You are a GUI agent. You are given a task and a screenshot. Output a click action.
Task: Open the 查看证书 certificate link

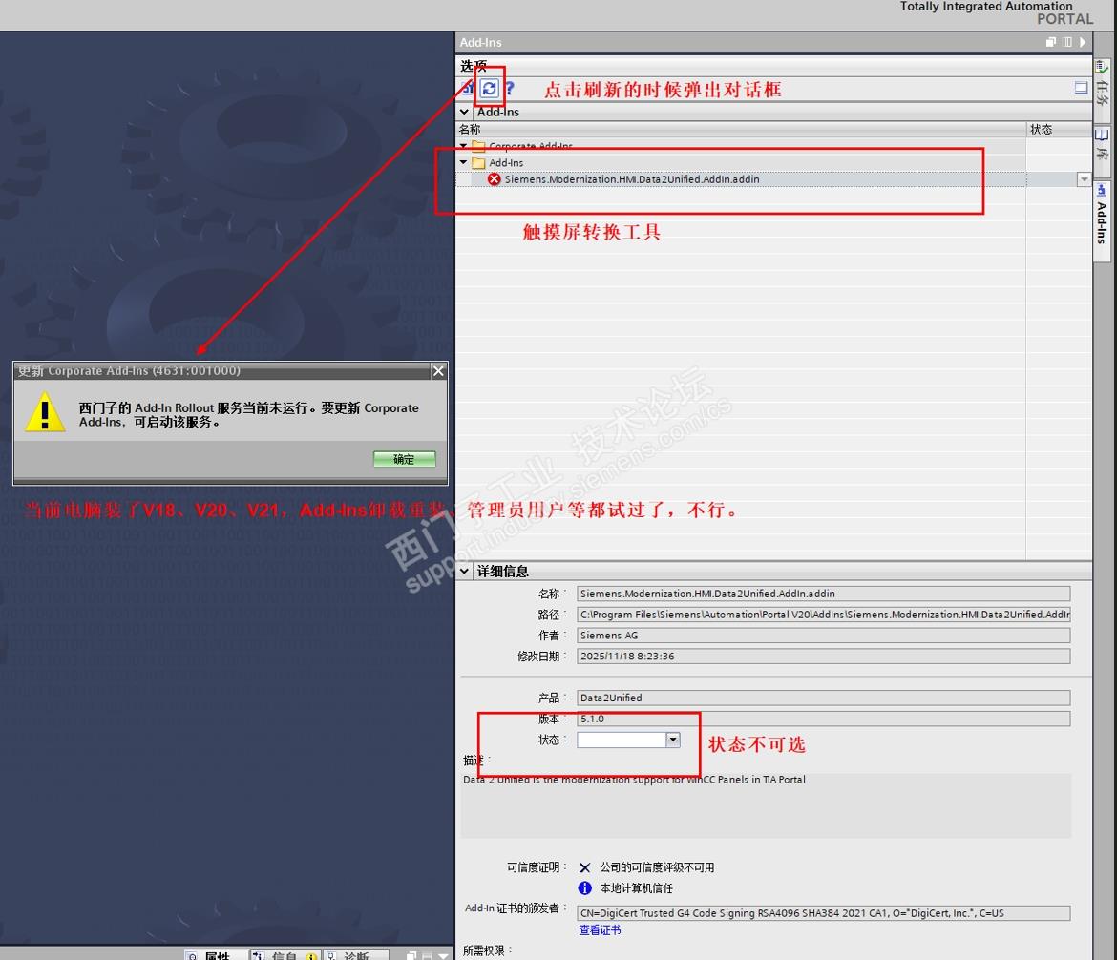(x=600, y=930)
